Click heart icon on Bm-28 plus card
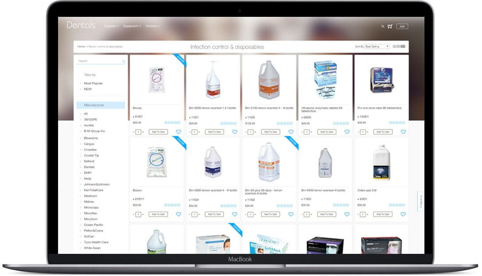 291,214
